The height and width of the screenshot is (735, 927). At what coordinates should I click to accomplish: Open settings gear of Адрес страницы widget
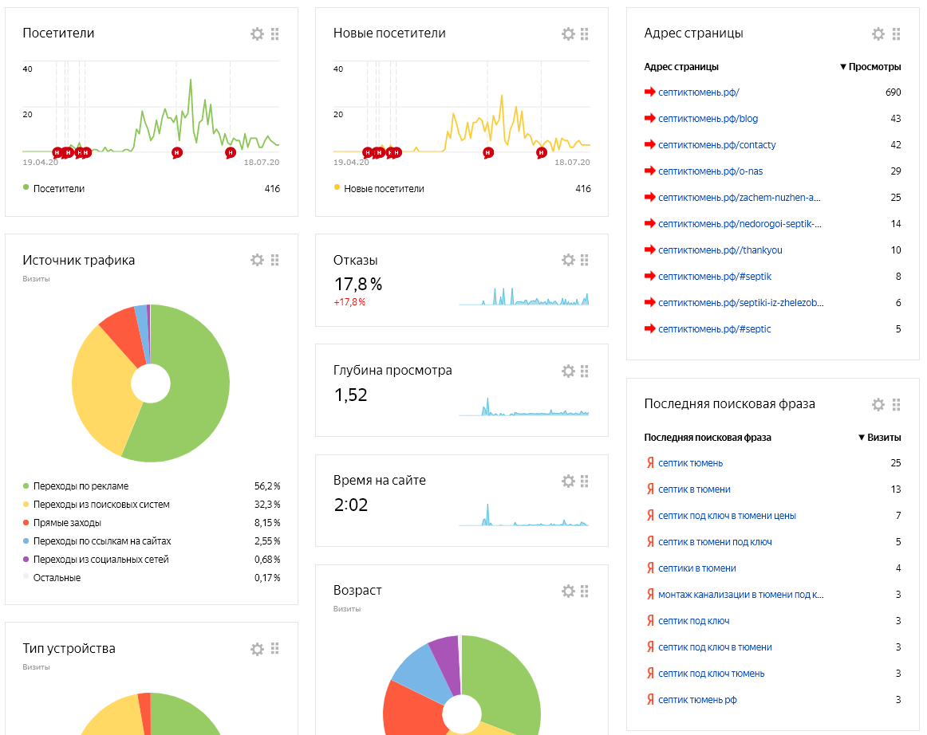point(878,33)
